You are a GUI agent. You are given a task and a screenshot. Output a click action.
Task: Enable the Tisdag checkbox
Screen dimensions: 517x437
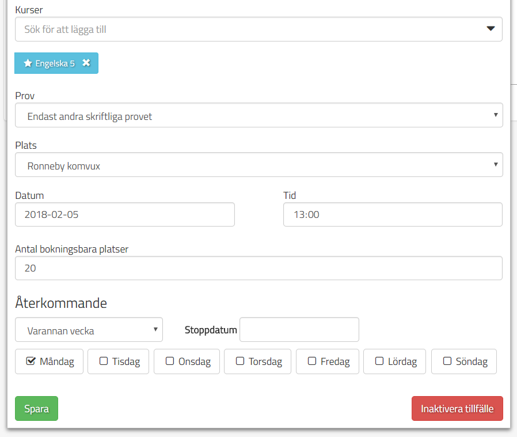pos(104,361)
